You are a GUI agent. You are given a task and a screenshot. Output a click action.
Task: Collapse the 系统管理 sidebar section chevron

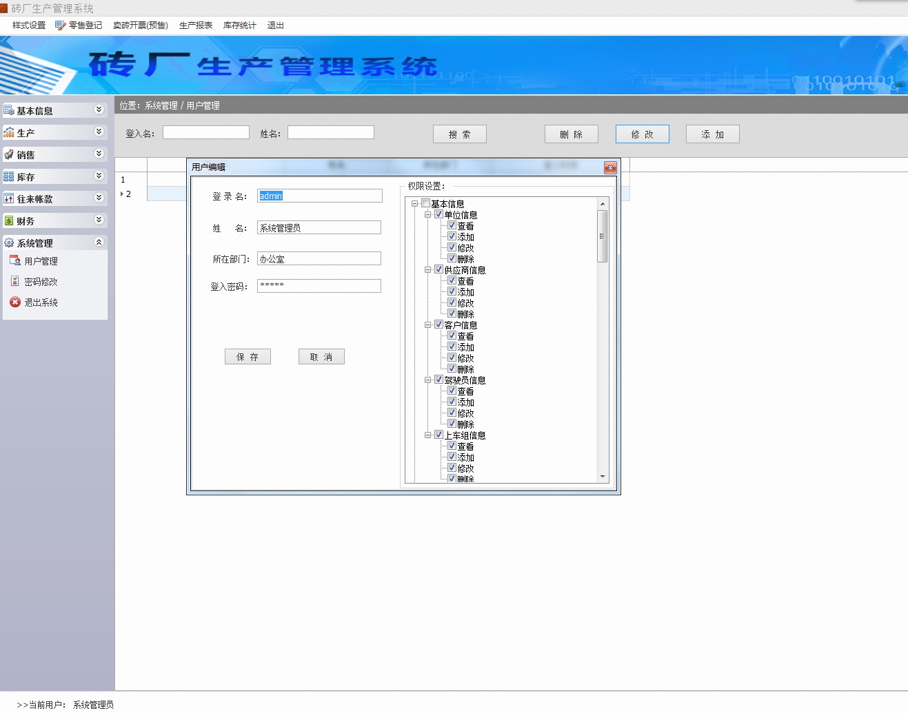point(99,242)
